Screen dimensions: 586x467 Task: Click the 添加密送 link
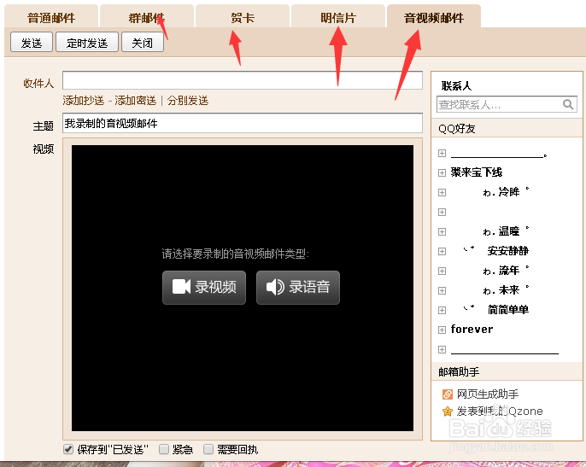[135, 101]
